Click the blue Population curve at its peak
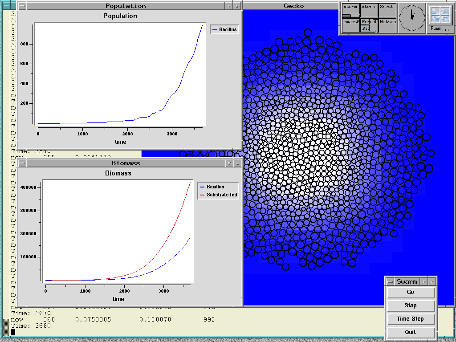Image resolution: width=456 pixels, height=342 pixels. tap(202, 25)
